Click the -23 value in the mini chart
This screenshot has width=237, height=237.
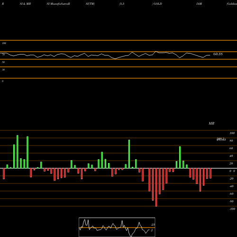153,225
